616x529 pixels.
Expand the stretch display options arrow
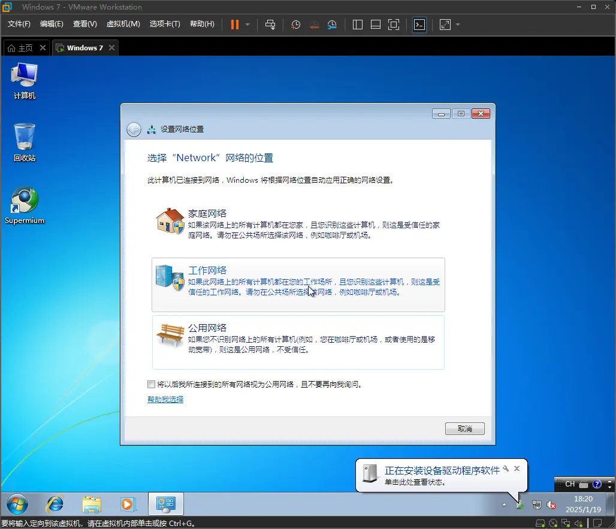tap(458, 25)
